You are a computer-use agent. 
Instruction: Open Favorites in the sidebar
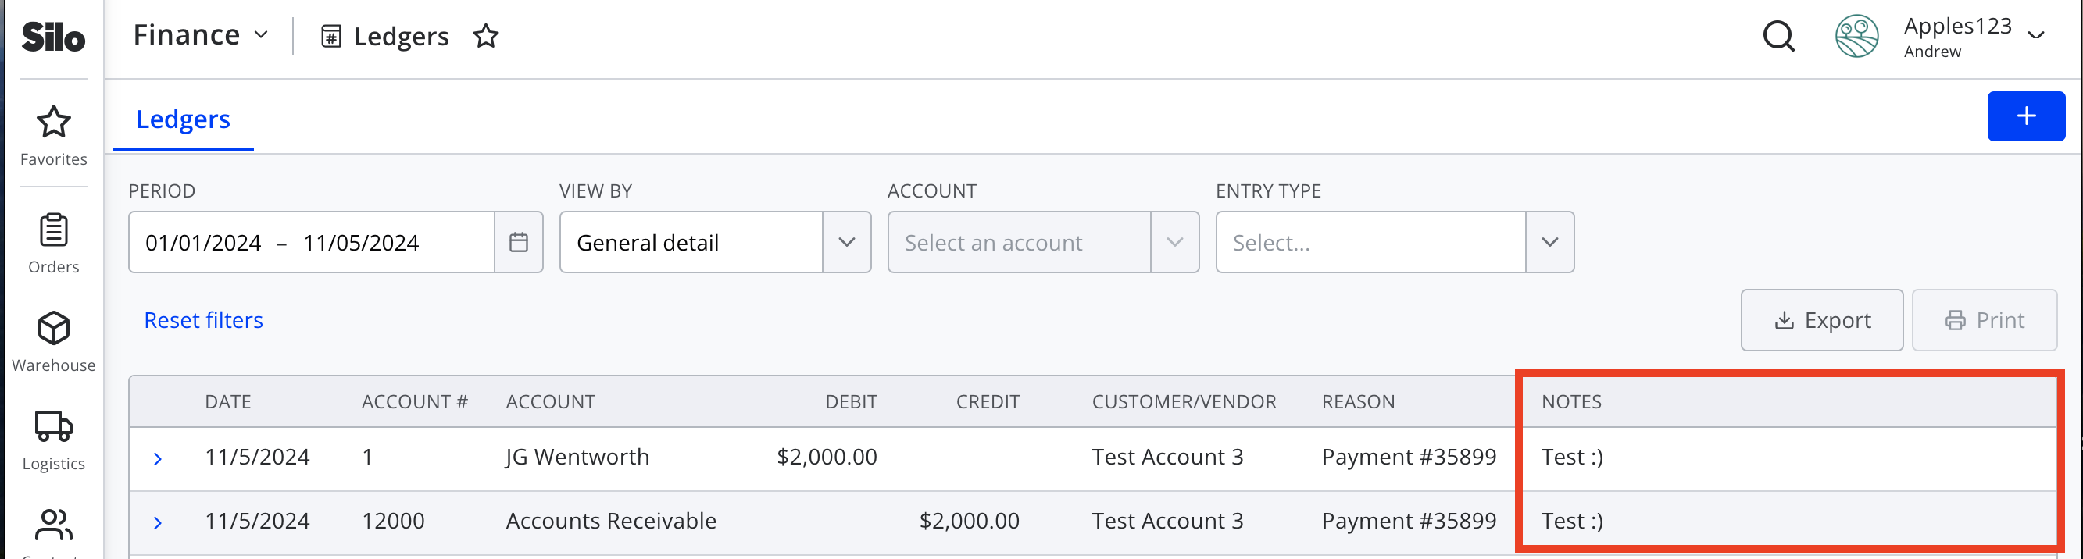click(53, 136)
